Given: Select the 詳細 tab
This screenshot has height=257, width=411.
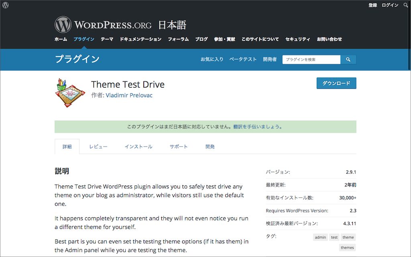Looking at the screenshot, I should 67,147.
